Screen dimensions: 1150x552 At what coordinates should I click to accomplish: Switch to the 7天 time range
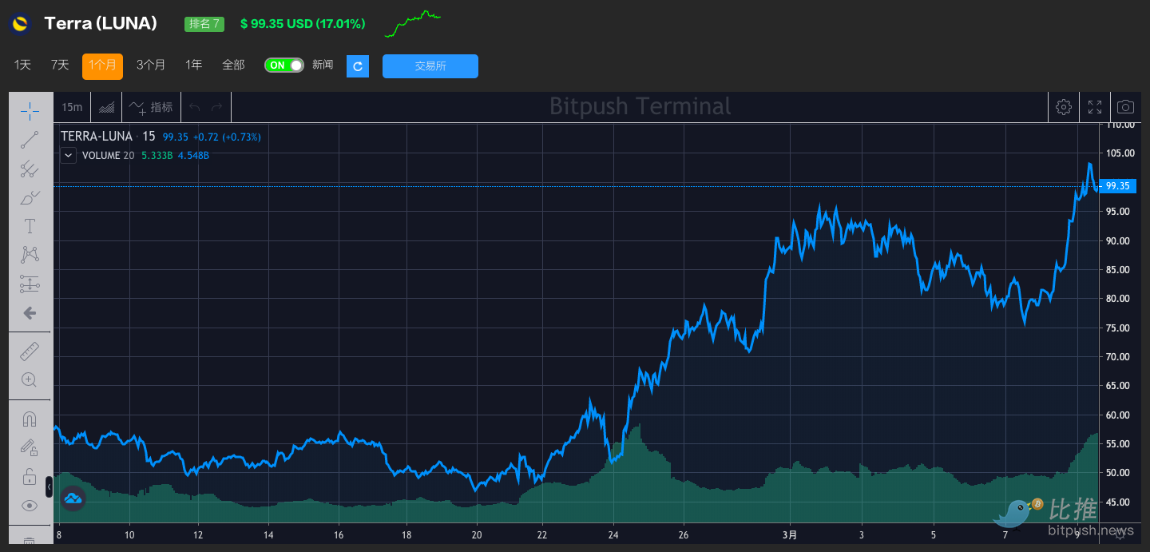tap(60, 66)
